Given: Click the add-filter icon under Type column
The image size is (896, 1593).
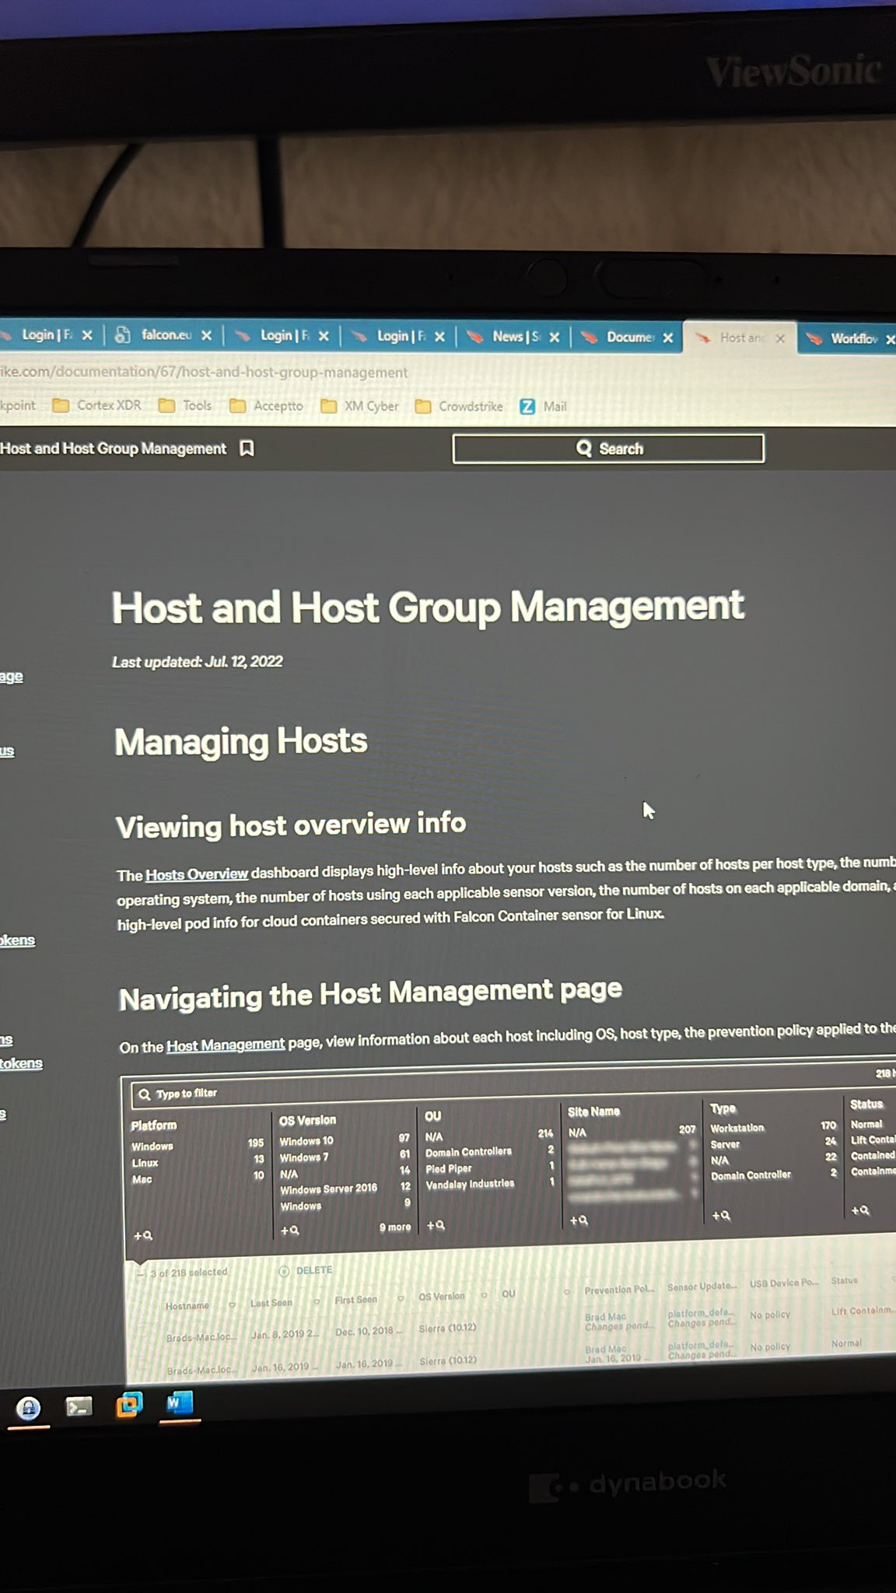Looking at the screenshot, I should click(721, 1215).
